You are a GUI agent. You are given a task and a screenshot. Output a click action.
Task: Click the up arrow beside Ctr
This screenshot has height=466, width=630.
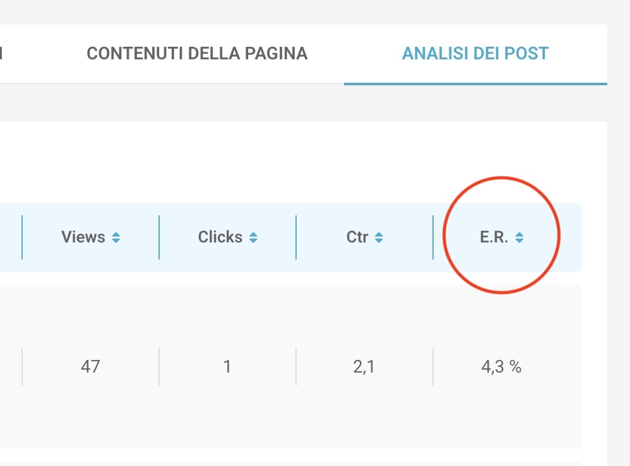click(379, 234)
